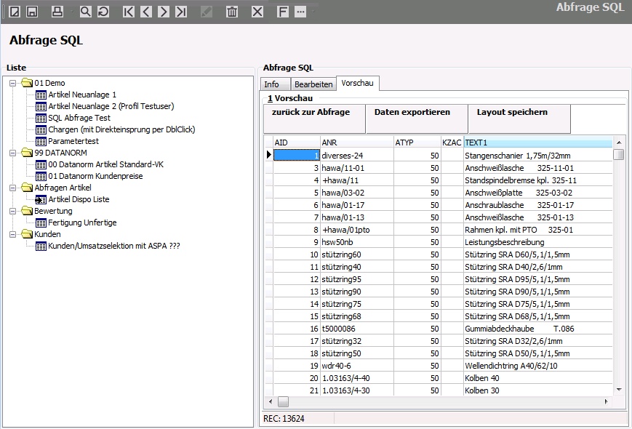Click the cell Kolben 40
632x429 pixels.
(x=538, y=378)
